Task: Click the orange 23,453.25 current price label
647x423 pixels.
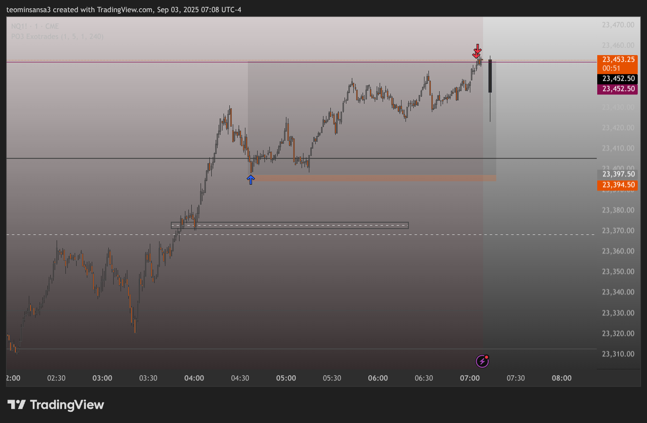Action: (x=617, y=59)
